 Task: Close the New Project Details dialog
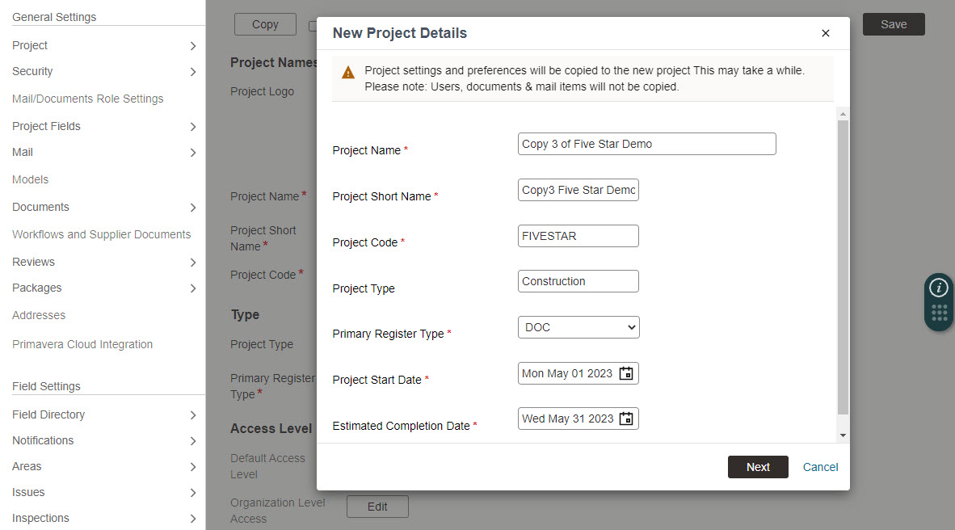pyautogui.click(x=825, y=33)
